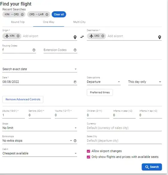Viewport: 168px width, 175px height.
Task: Click the blue Search button
Action: pyautogui.click(x=152, y=167)
